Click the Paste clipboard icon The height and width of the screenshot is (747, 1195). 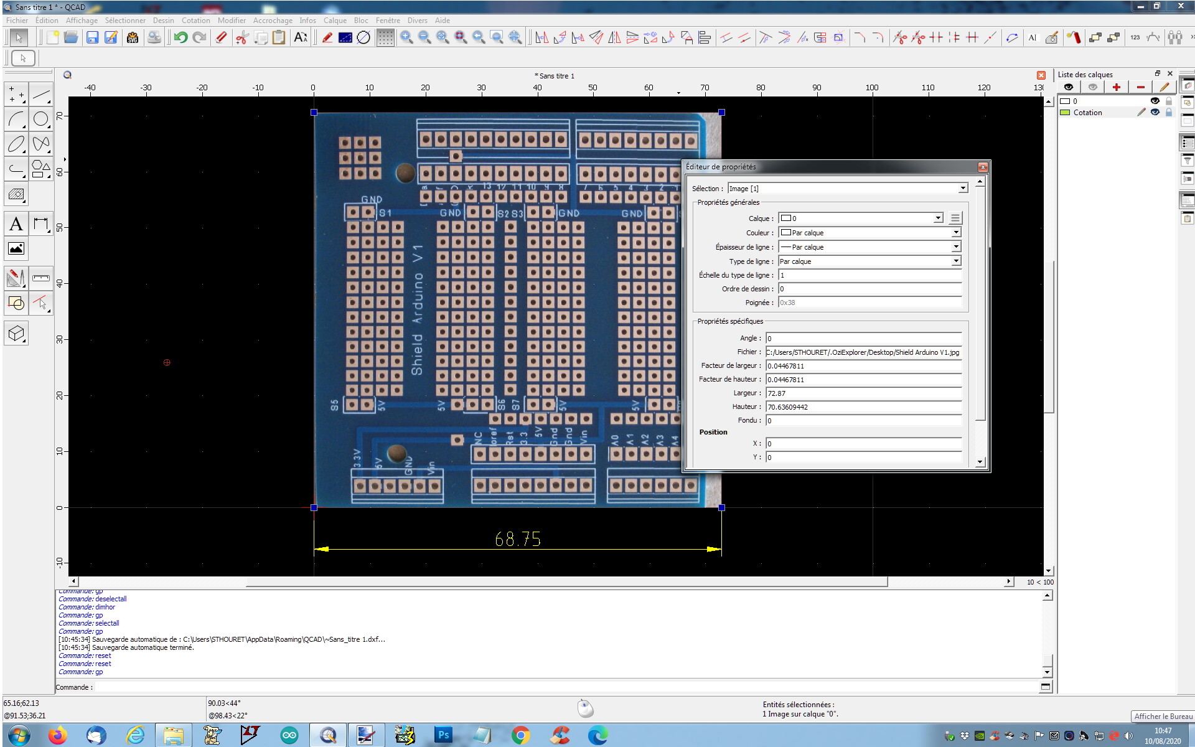click(279, 37)
